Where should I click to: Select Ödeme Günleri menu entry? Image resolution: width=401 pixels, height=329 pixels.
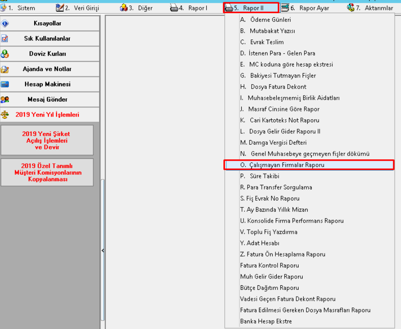(310, 20)
